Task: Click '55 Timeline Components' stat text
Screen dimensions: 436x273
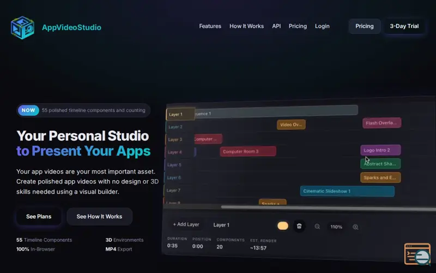Action: (44, 240)
